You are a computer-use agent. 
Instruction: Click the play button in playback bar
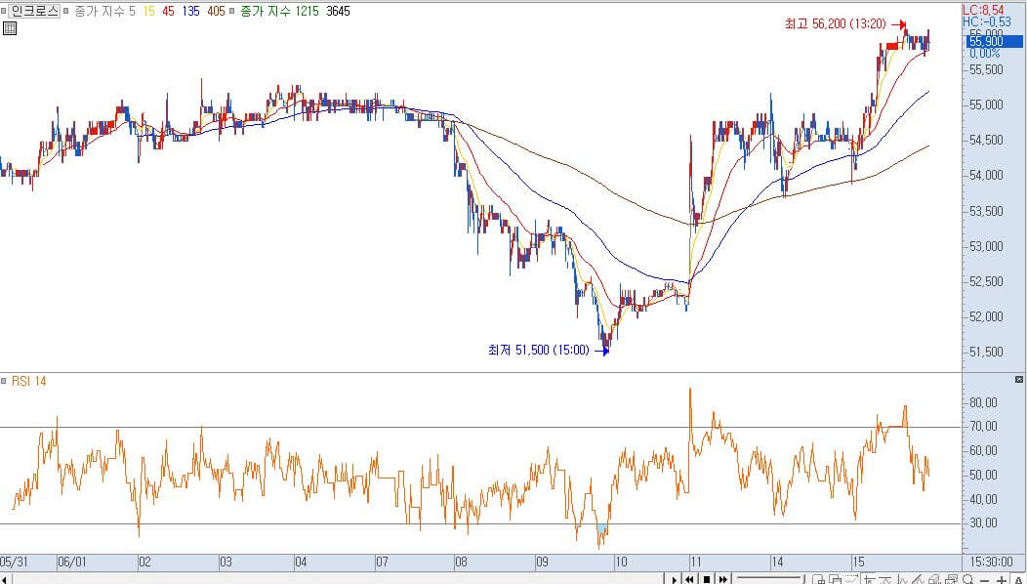(x=674, y=579)
